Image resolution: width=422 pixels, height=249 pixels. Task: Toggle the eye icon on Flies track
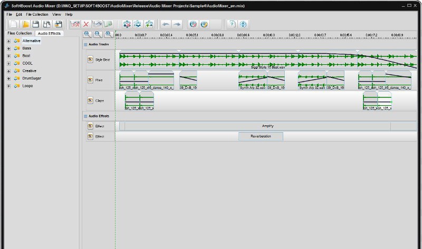[90, 80]
